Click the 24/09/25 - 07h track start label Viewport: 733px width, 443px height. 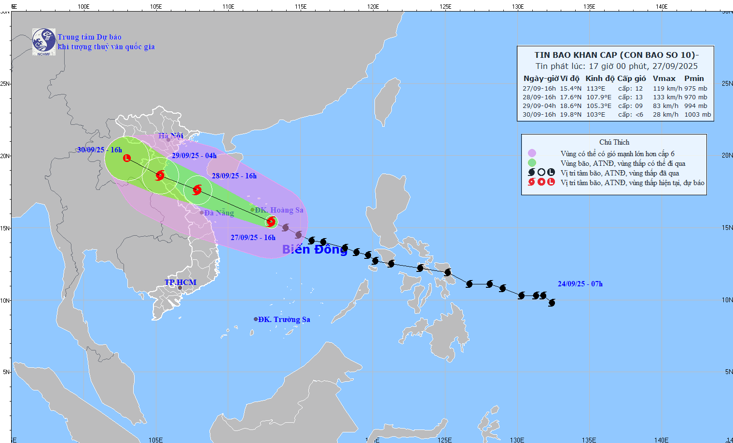tap(580, 284)
